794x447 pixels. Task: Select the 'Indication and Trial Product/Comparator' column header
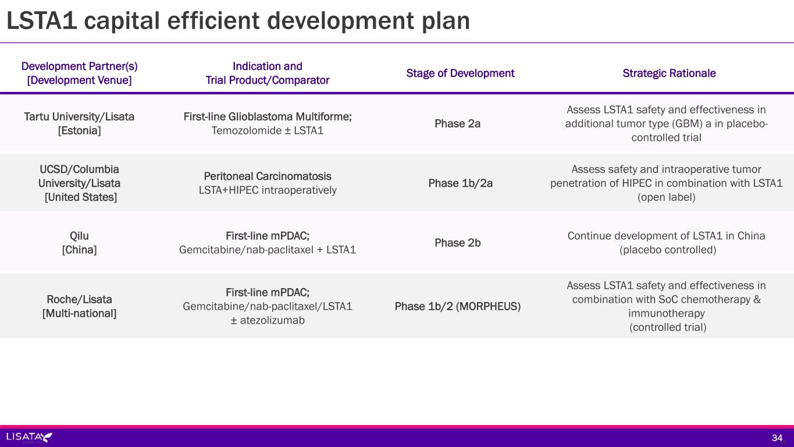(x=268, y=73)
